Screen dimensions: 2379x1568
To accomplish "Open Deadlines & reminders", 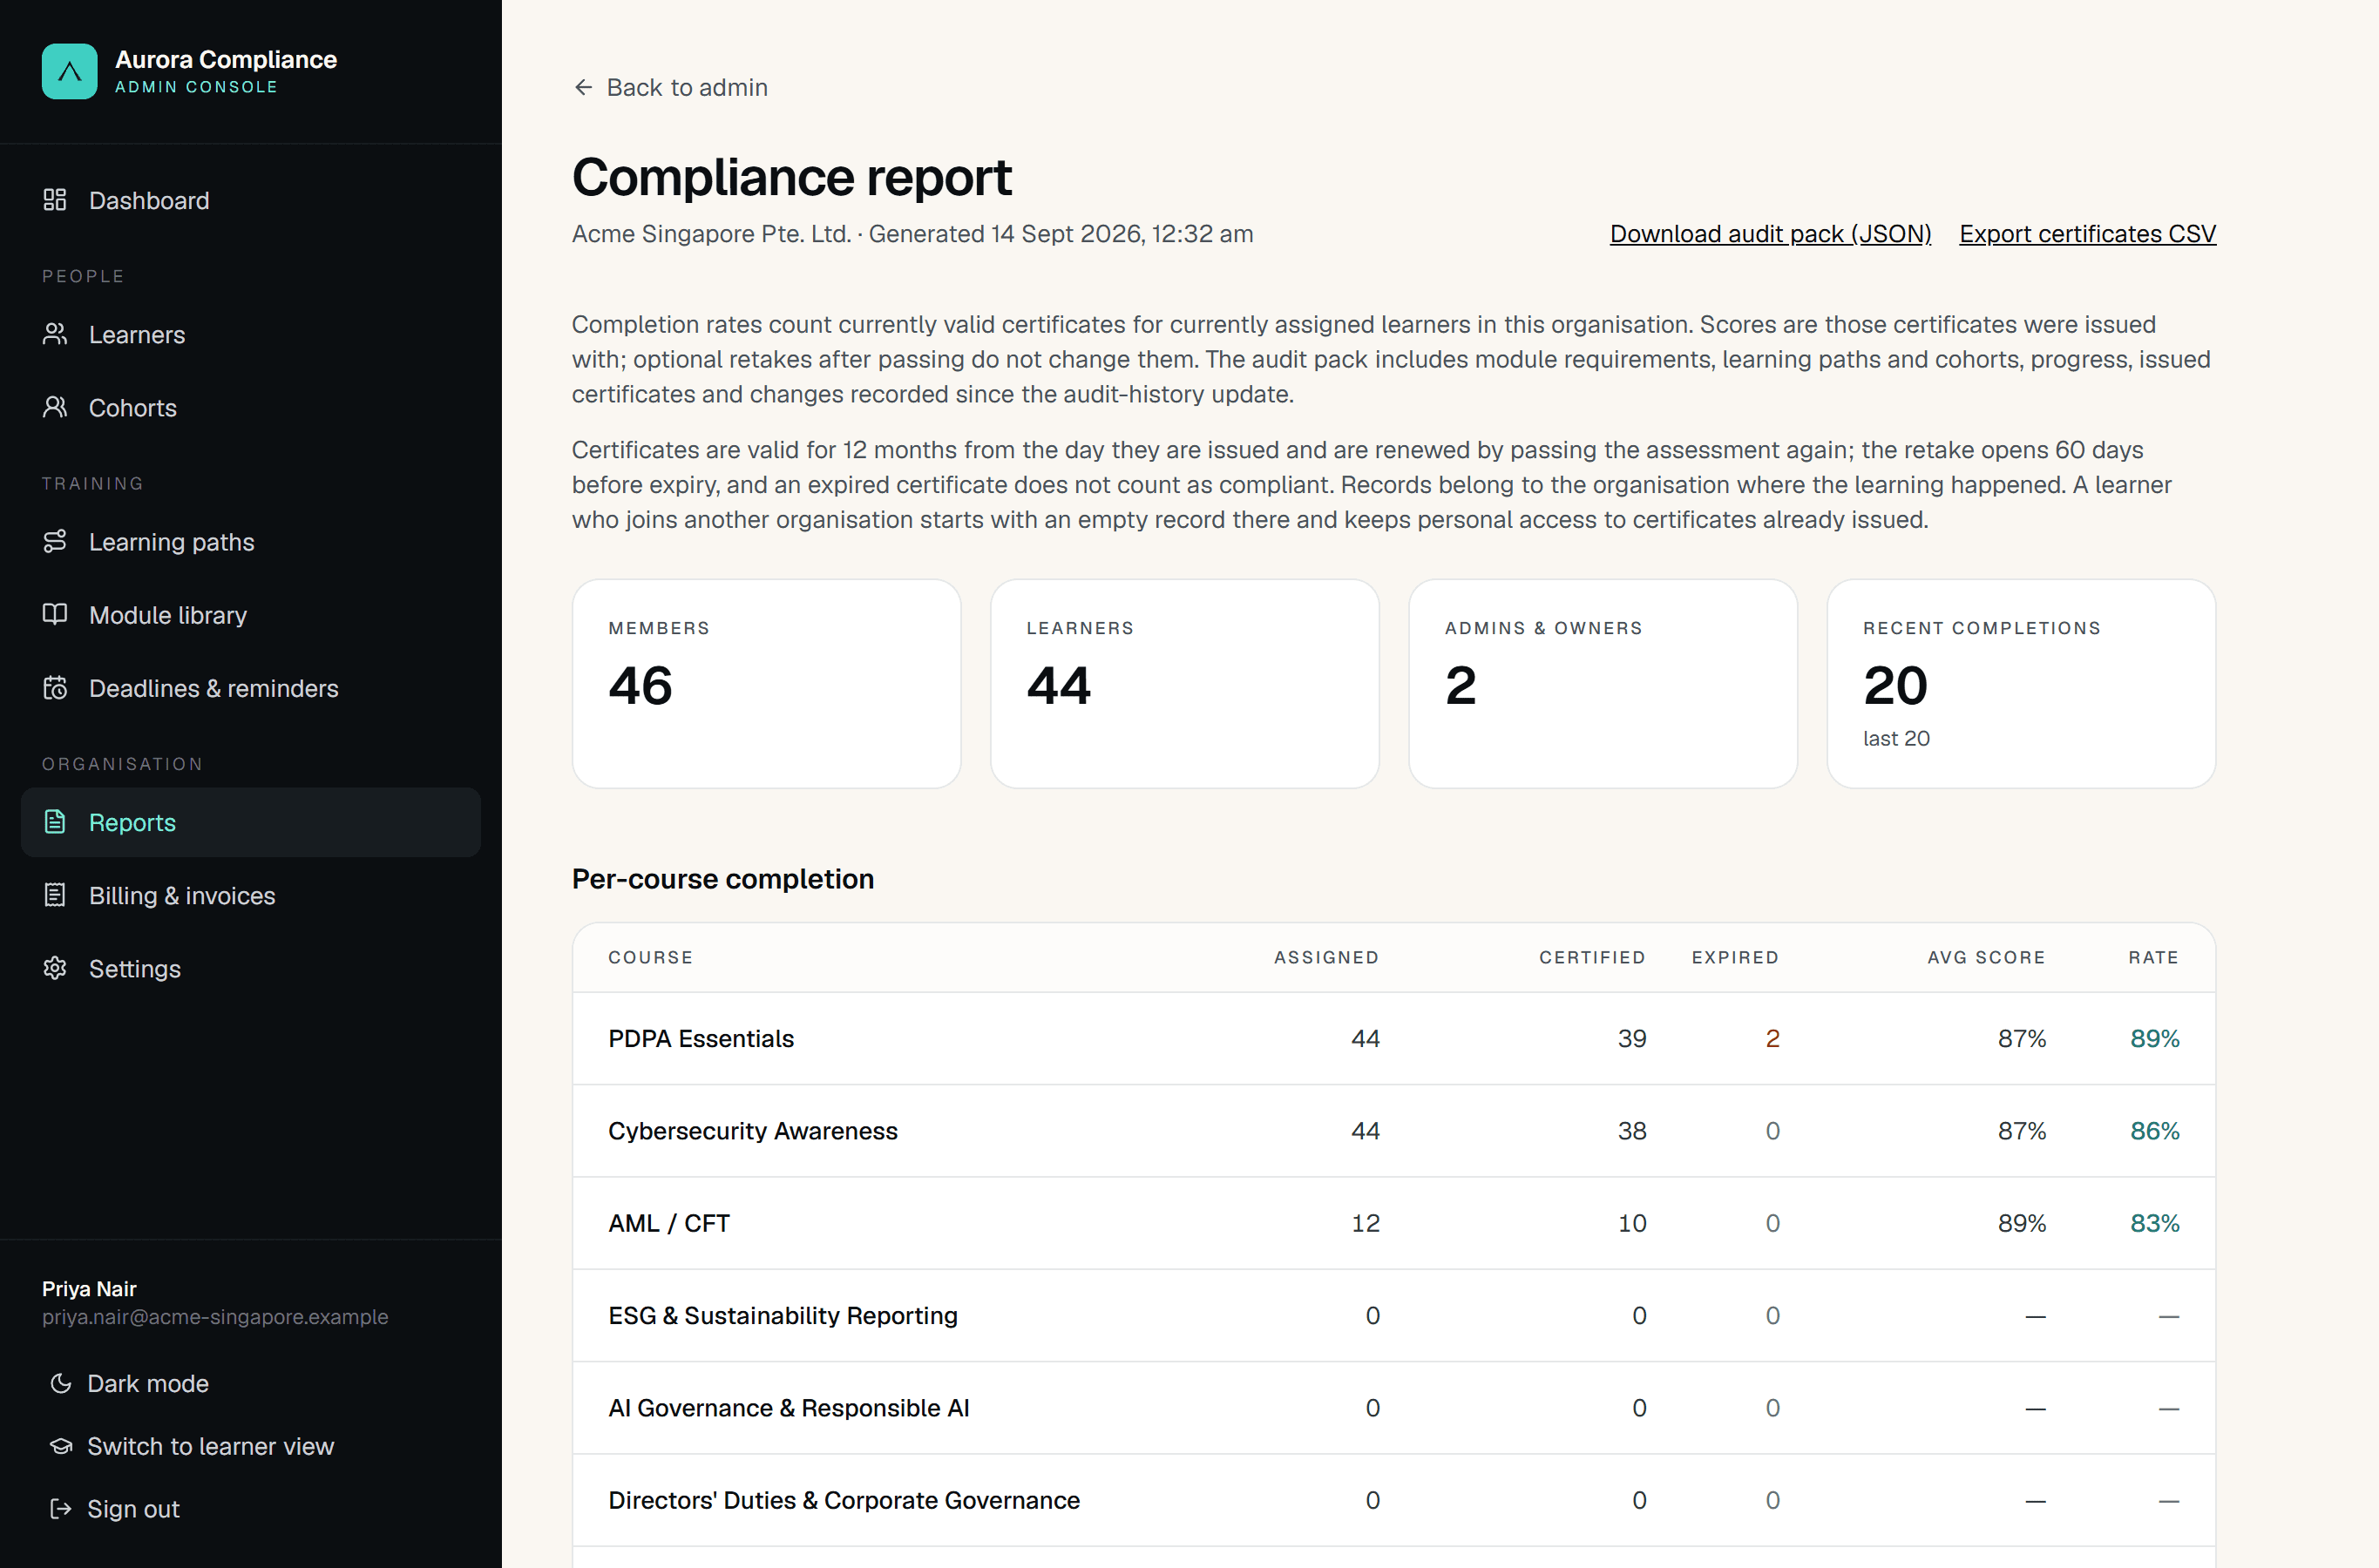I will click(x=250, y=688).
